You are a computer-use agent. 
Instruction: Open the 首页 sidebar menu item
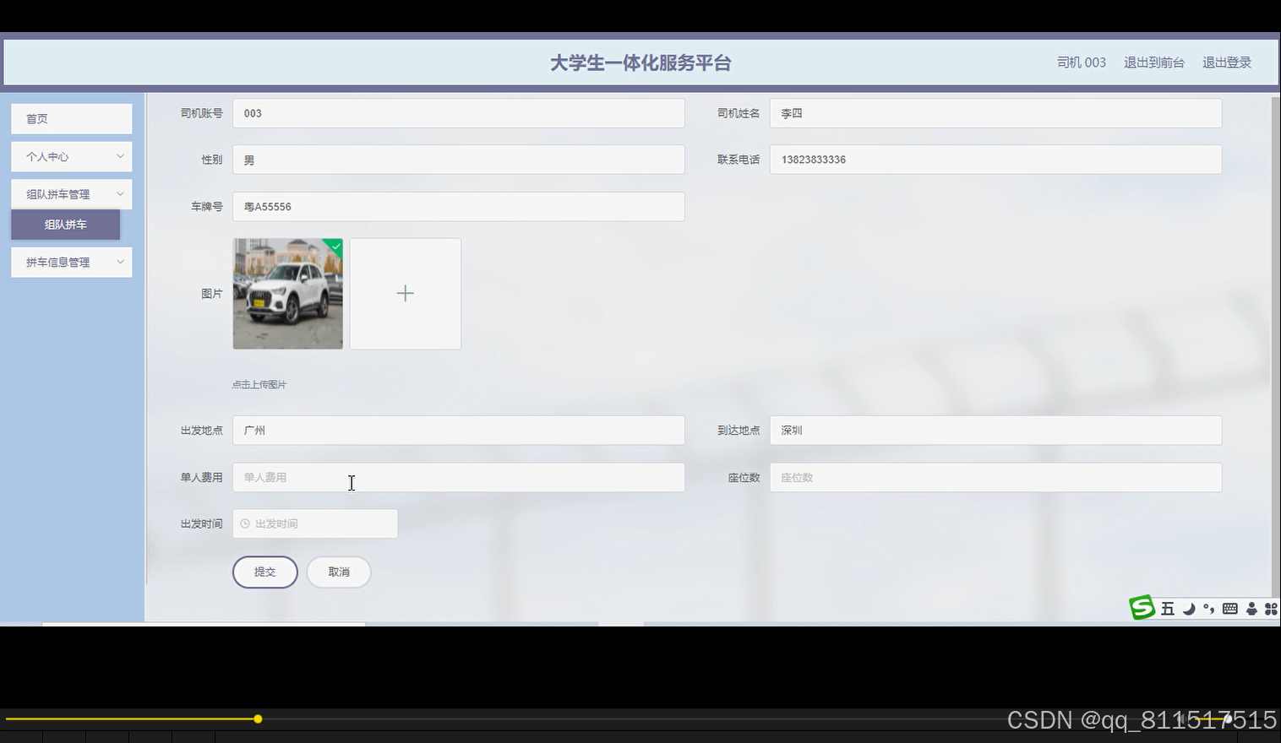(72, 119)
